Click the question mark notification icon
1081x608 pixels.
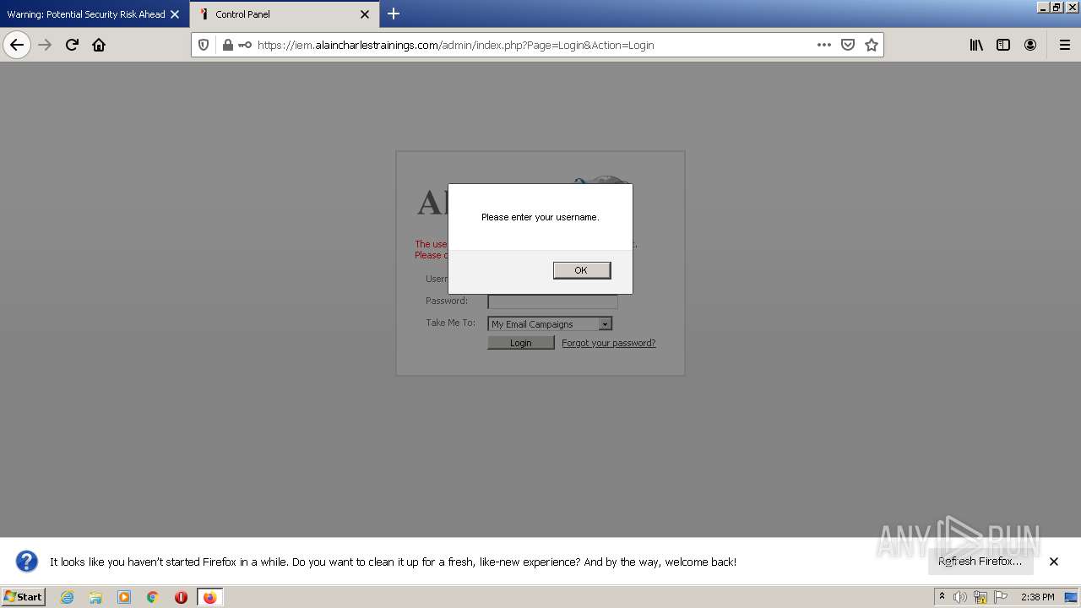point(27,562)
